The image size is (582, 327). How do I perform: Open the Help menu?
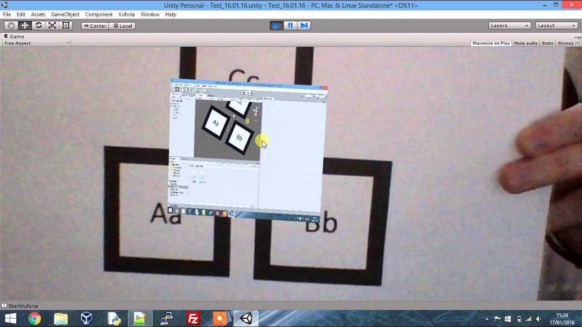coord(171,15)
